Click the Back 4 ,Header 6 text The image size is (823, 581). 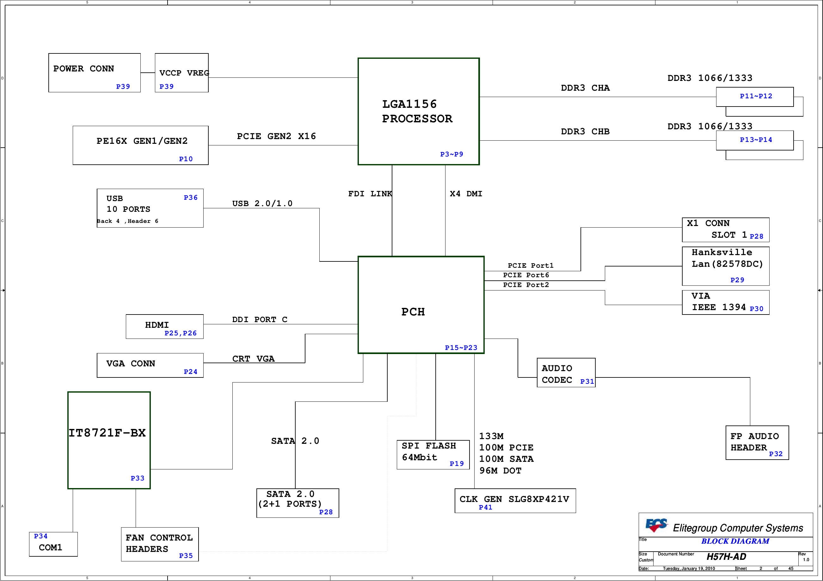point(127,221)
